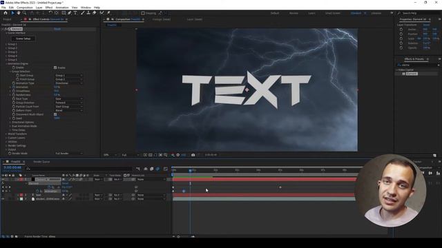Image resolution: width=442 pixels, height=248 pixels.
Task: Click the Element preset in Effects & Presets
Action: point(412,74)
